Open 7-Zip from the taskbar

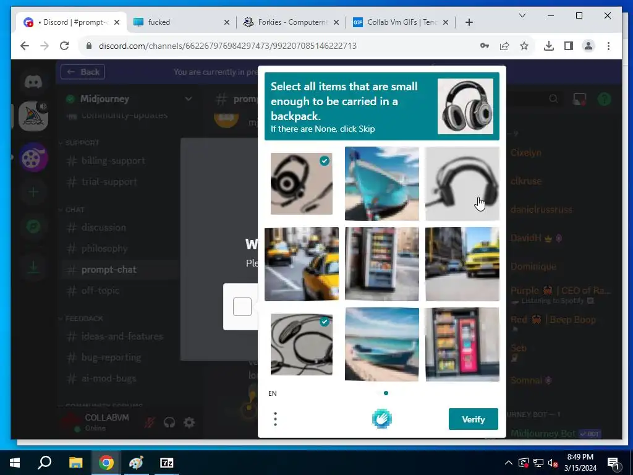[167, 463]
